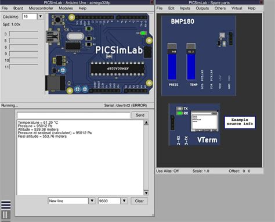This screenshot has width=275, height=222.
Task: Open the File menu in Arduino Uno window
Action: [x=5, y=8]
